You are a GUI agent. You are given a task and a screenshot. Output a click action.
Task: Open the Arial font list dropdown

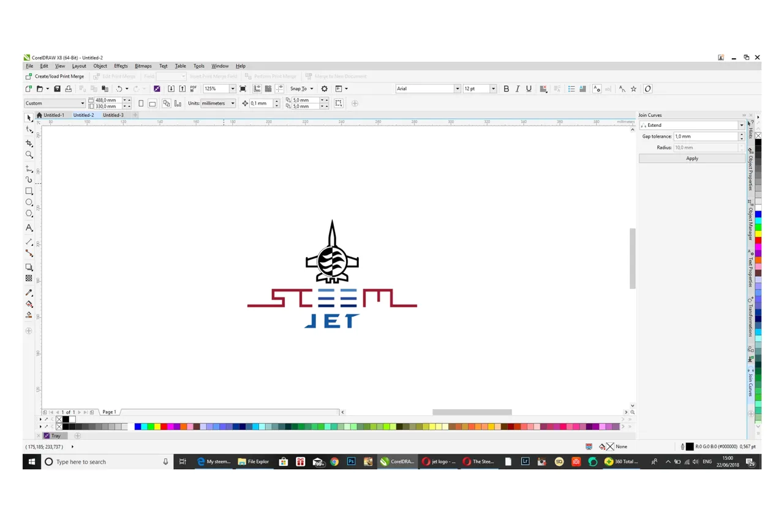(457, 89)
